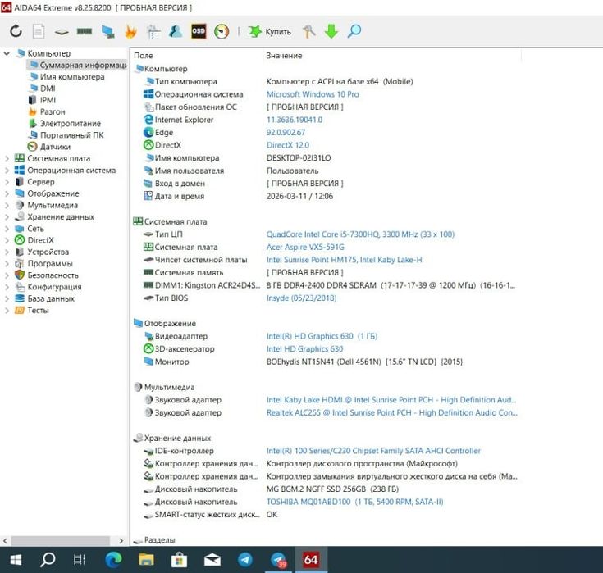
Task: Open the Mail app from the taskbar
Action: click(212, 560)
